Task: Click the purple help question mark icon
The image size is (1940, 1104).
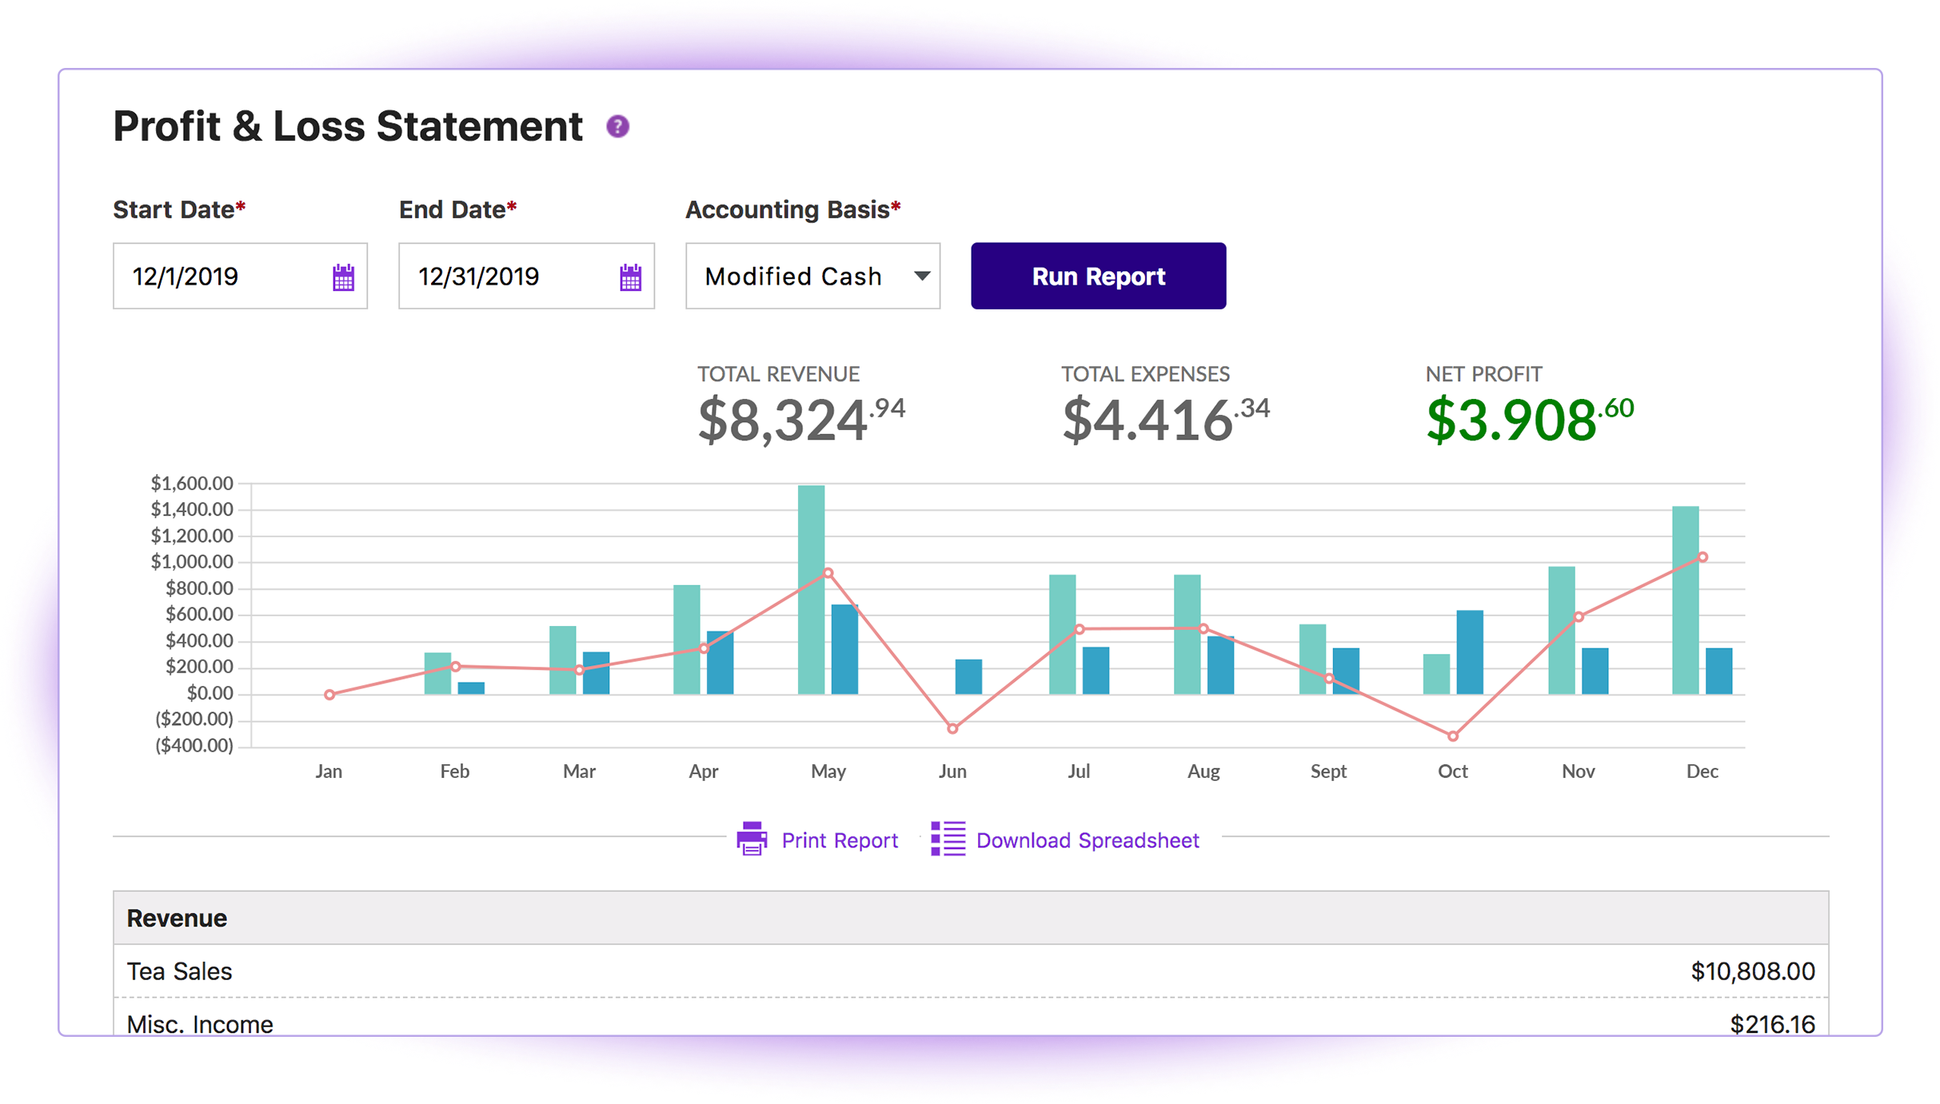Action: pos(617,126)
